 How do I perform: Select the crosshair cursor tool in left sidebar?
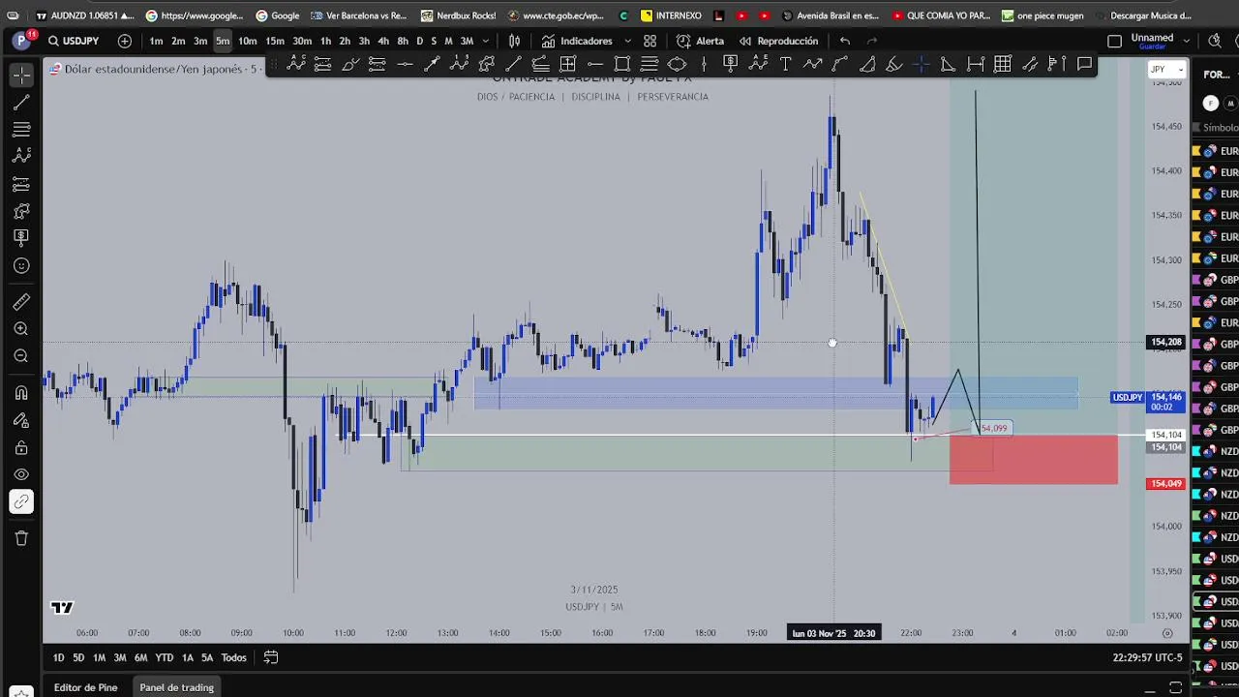click(21, 75)
